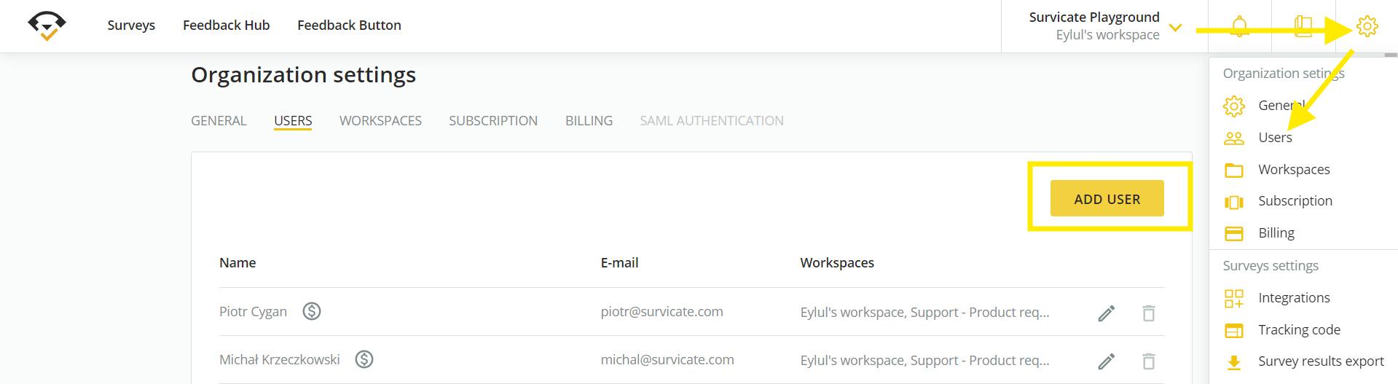Click email piotr@survicate.com
The image size is (1398, 384).
click(661, 312)
